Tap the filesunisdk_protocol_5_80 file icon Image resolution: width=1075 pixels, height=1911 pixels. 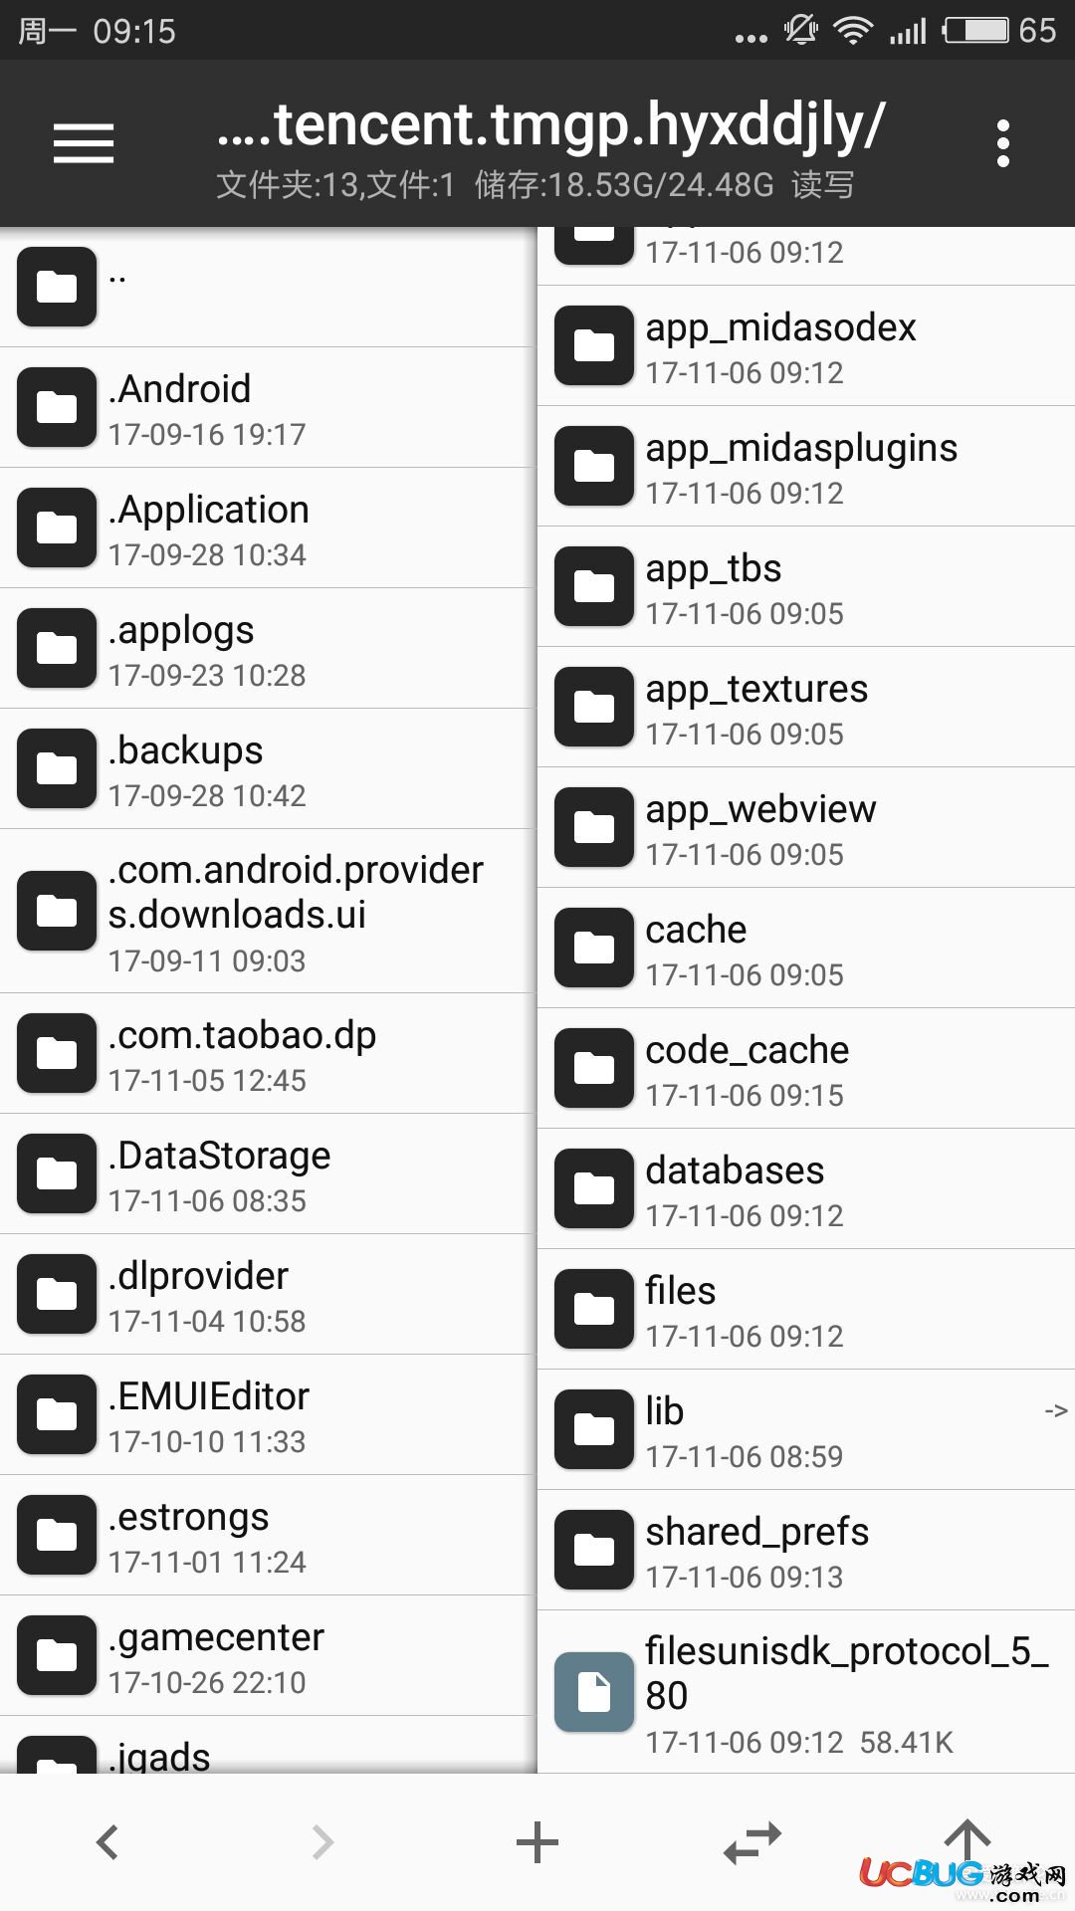click(x=594, y=1692)
